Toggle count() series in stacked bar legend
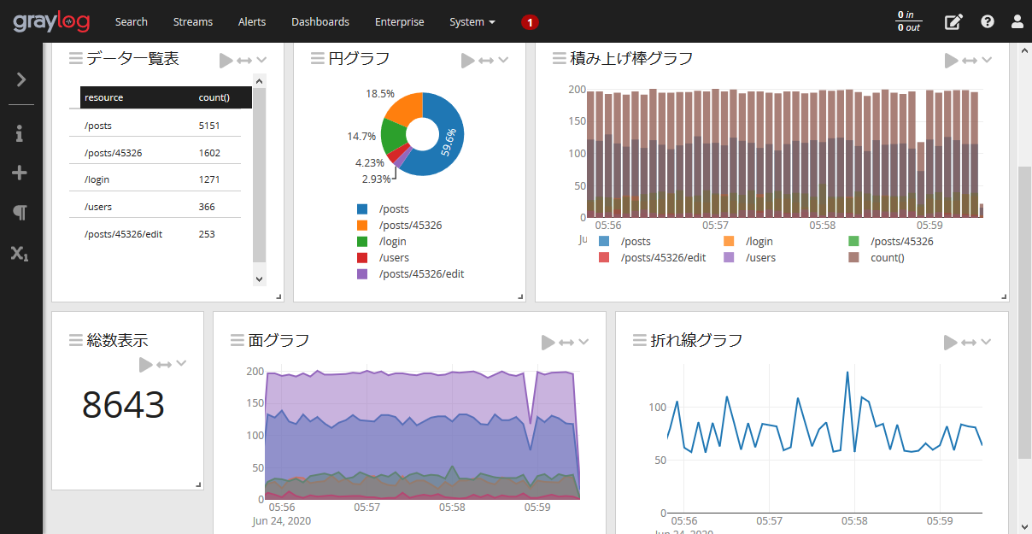Image resolution: width=1032 pixels, height=534 pixels. 887,258
